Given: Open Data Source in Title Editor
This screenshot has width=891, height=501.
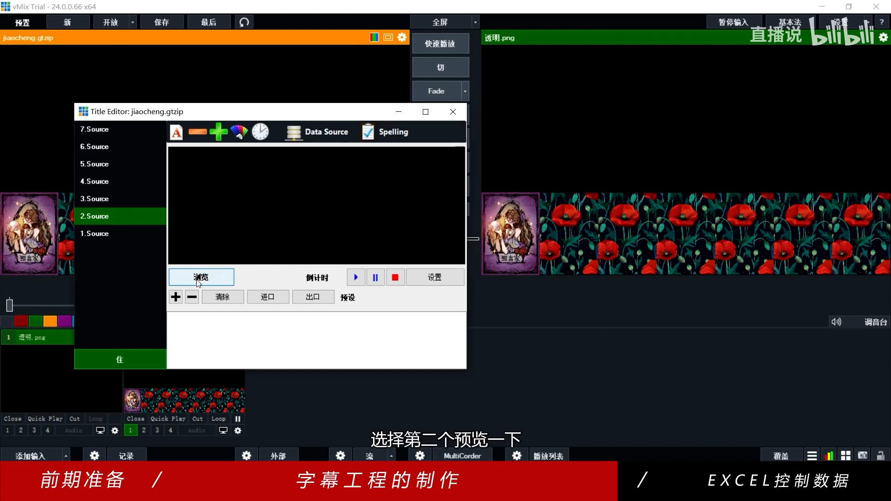Looking at the screenshot, I should click(x=317, y=132).
